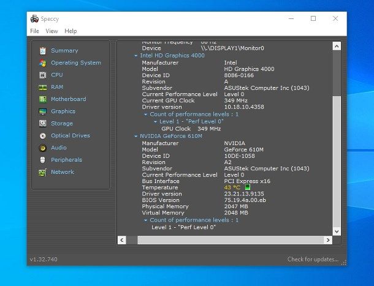Click the green temperature indicator icon
This screenshot has width=374, height=286.
tap(248, 187)
